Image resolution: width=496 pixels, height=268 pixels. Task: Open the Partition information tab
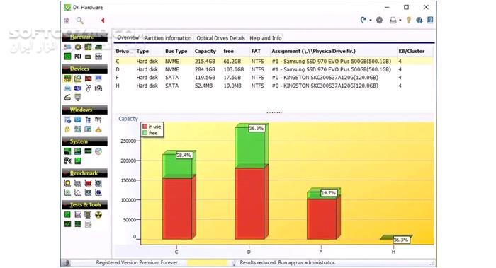168,38
